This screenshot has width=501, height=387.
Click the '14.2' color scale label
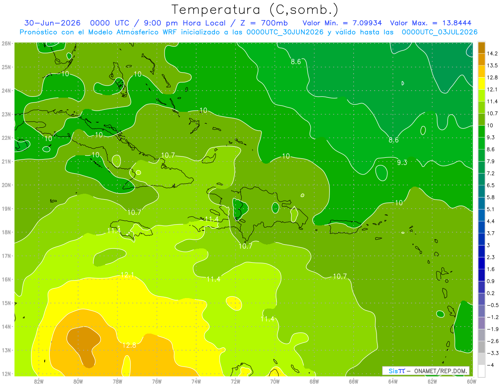(x=492, y=53)
